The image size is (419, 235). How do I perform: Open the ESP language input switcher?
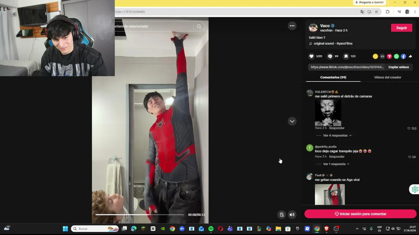coord(379,229)
